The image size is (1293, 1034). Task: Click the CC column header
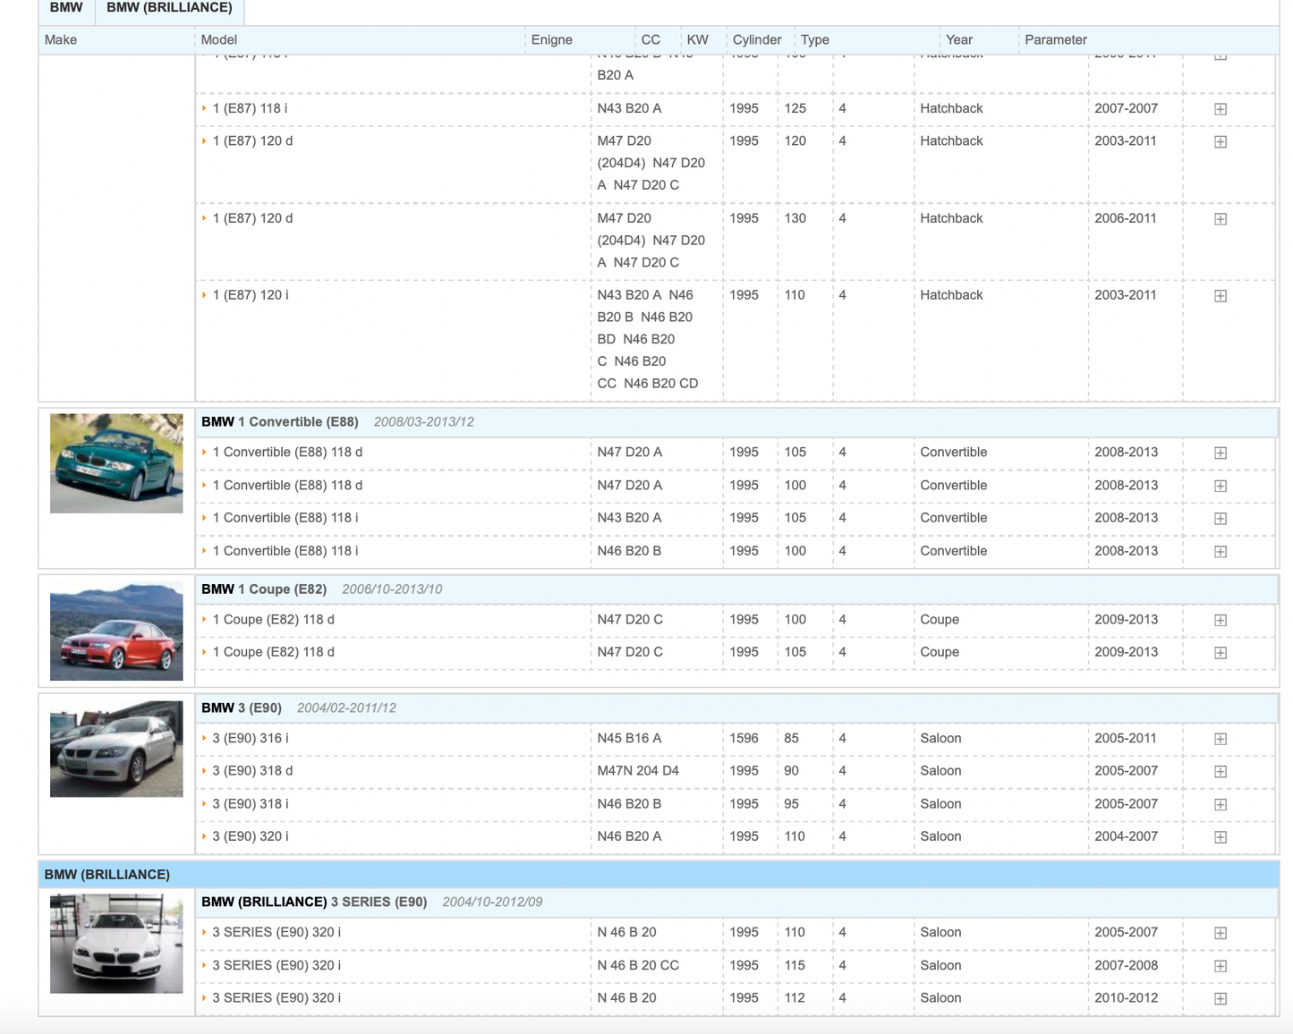coord(651,39)
